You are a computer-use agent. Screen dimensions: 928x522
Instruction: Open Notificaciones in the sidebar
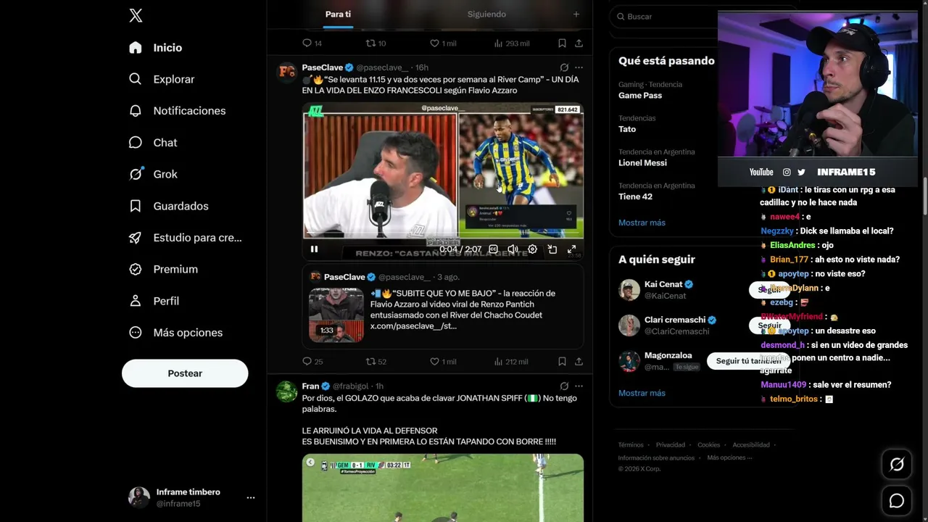pyautogui.click(x=177, y=111)
